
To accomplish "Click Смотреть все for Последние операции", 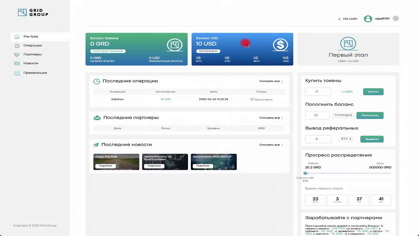I will click(x=271, y=81).
